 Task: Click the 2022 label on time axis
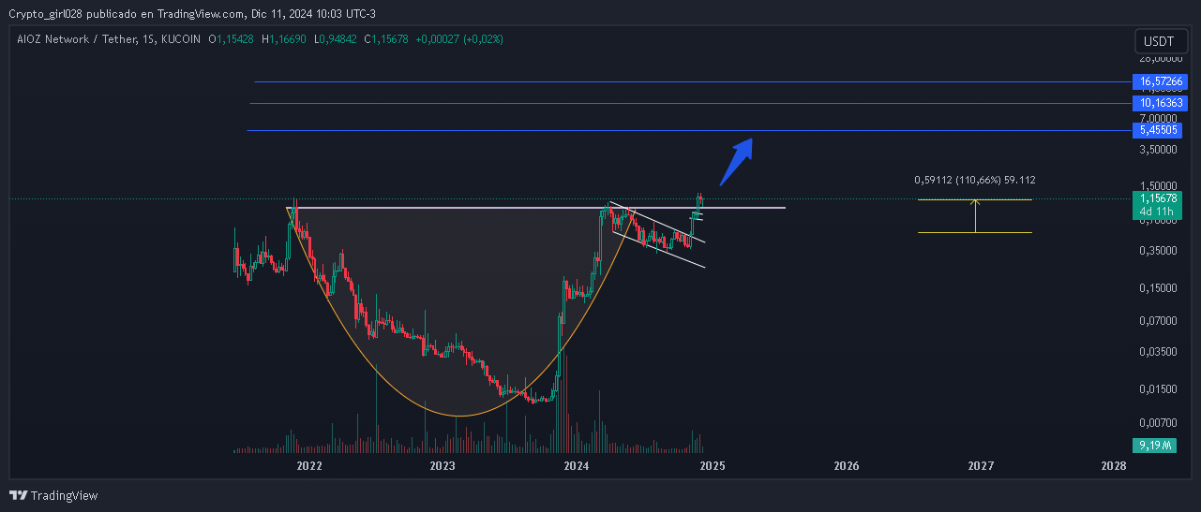(x=309, y=465)
